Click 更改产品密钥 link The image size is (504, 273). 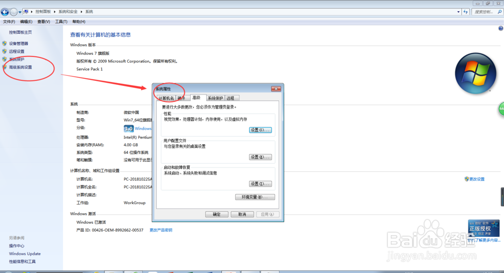(x=161, y=230)
